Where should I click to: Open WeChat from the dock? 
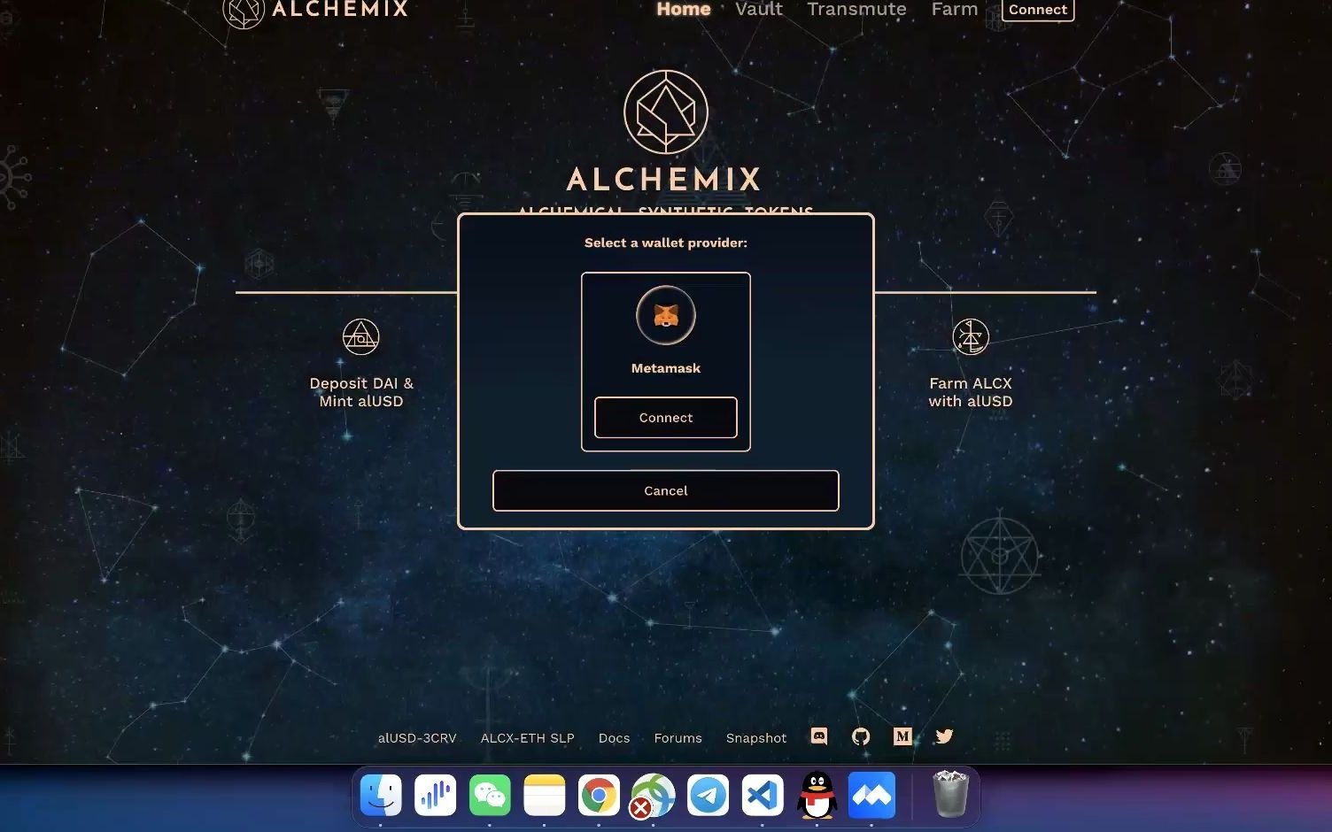pos(490,795)
